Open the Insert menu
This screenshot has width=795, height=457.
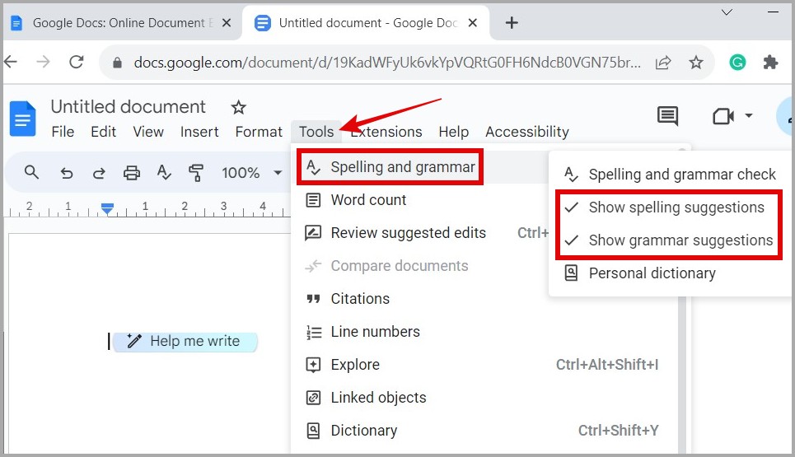pyautogui.click(x=199, y=132)
